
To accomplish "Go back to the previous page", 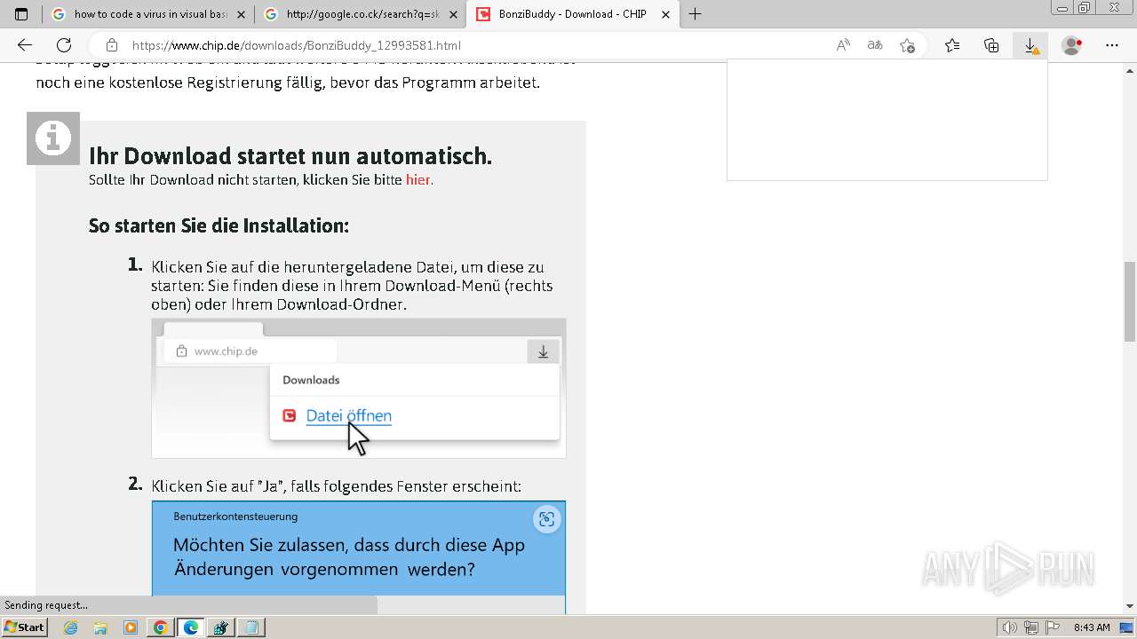I will click(25, 45).
